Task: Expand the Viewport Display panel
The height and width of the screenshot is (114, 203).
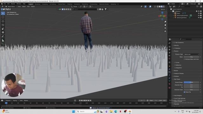Action: [x=179, y=73]
